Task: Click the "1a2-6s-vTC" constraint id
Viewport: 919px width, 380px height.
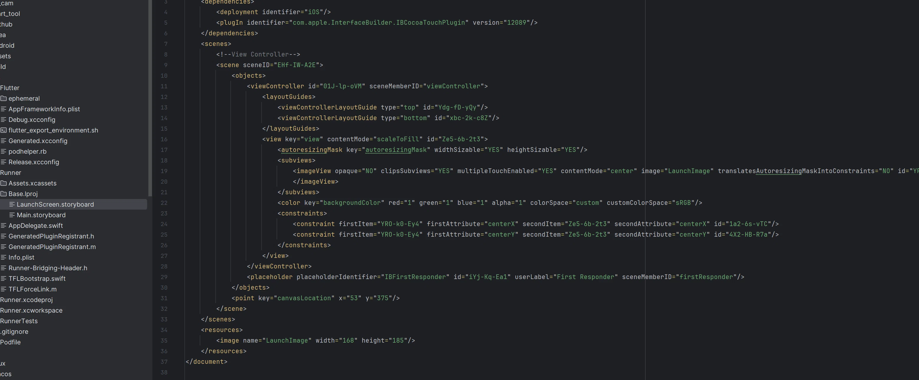Action: [x=748, y=224]
